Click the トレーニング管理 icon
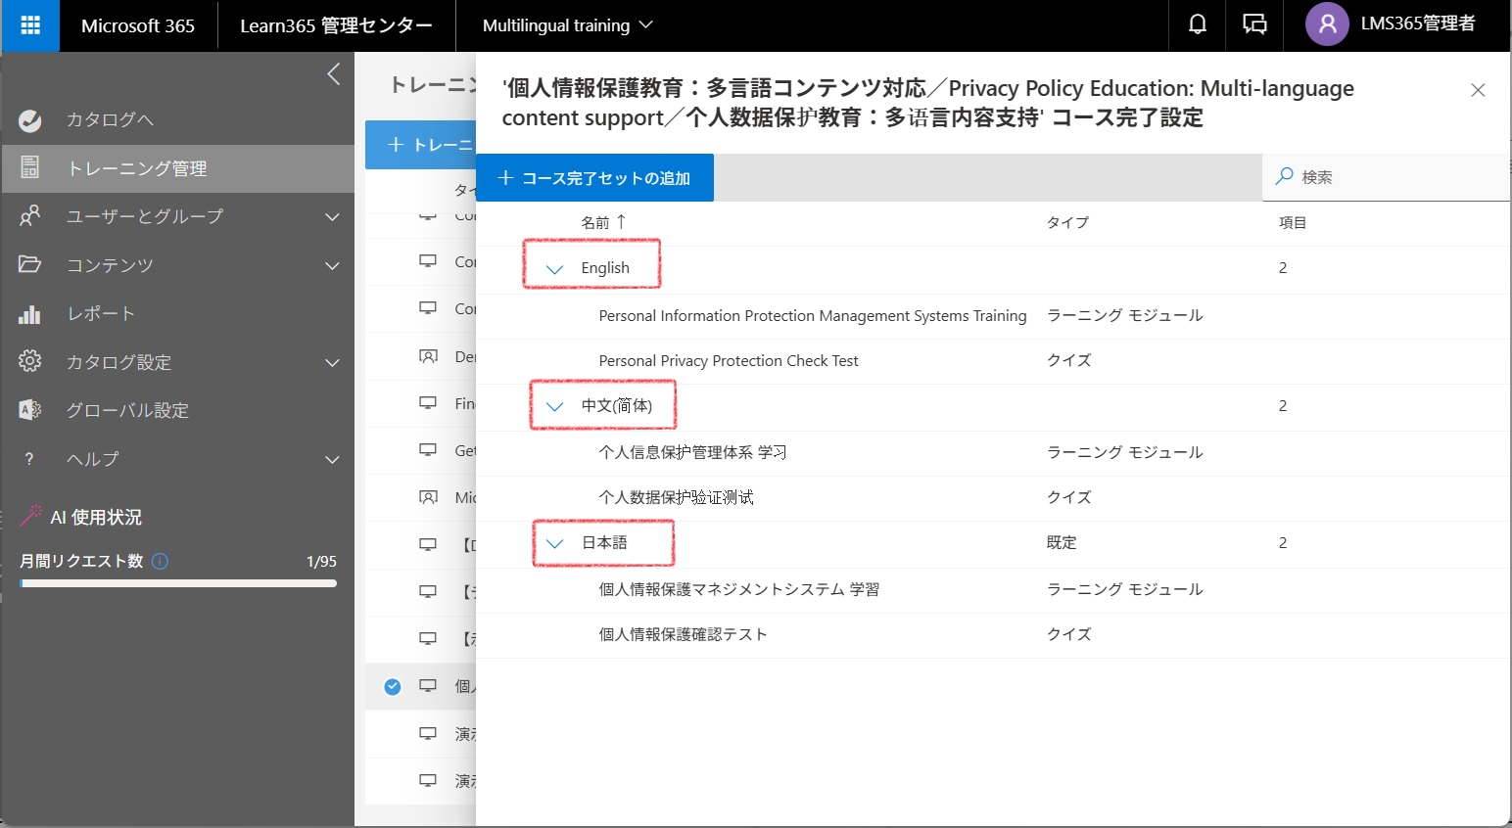1512x828 pixels. tap(30, 167)
